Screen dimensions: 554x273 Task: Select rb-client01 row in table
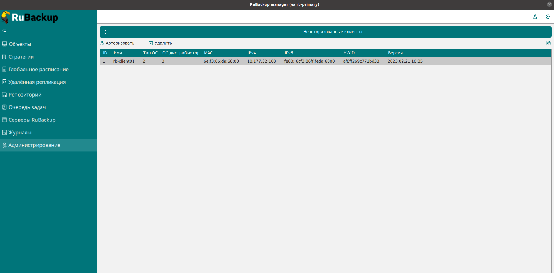coord(124,61)
